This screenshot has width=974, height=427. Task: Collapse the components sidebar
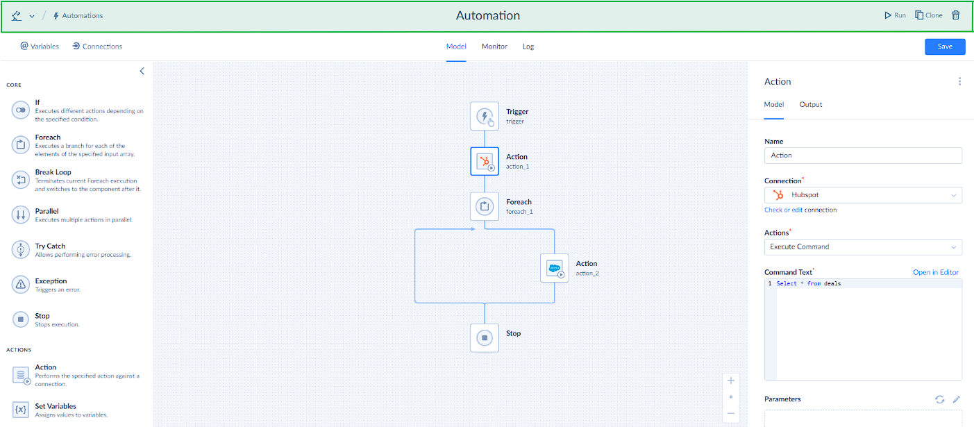142,71
